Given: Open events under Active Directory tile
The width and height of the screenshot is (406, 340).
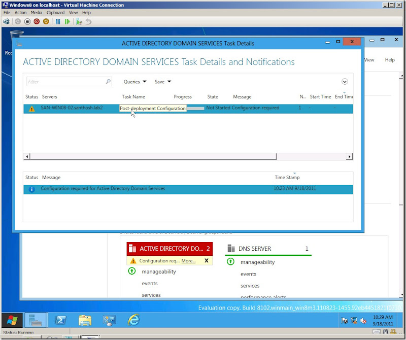Looking at the screenshot, I should click(x=149, y=283).
